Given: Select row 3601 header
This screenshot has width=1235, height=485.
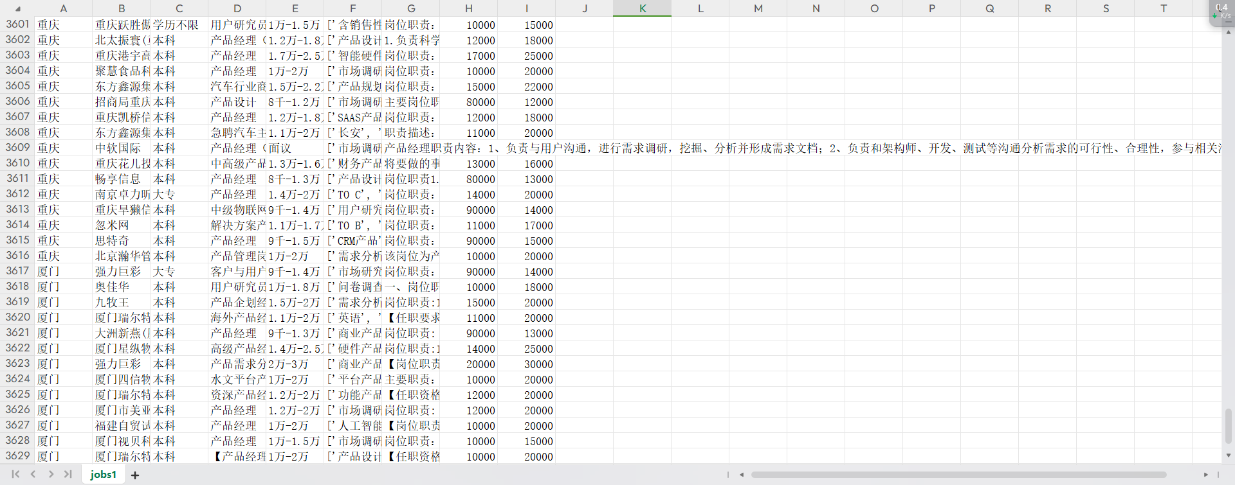Looking at the screenshot, I should click(17, 24).
